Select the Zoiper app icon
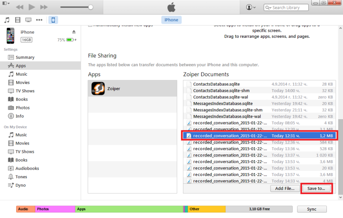 (x=98, y=88)
